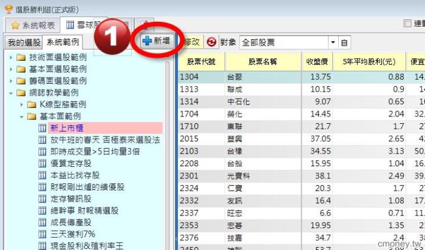Image resolution: width=425 pixels, height=250 pixels.
Task: Click the 修改 button
Action: 191,42
